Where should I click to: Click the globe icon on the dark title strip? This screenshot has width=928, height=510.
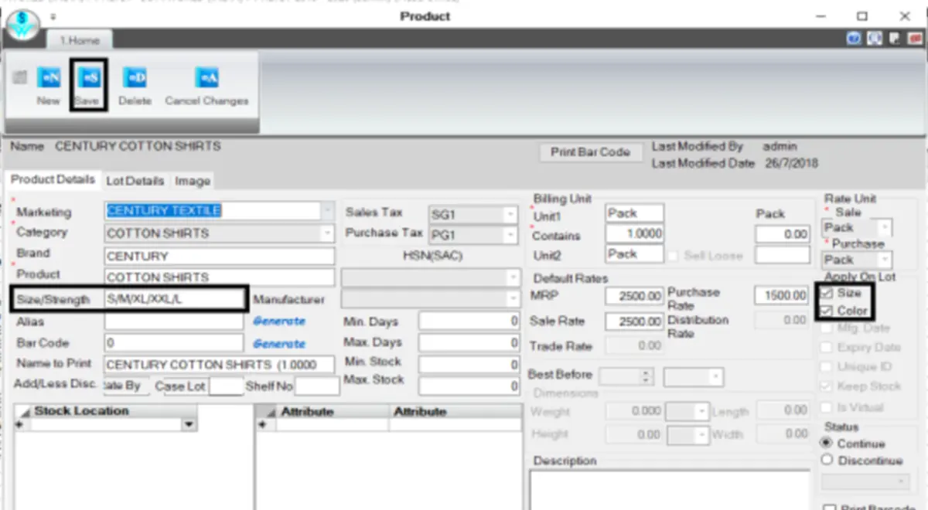point(875,39)
